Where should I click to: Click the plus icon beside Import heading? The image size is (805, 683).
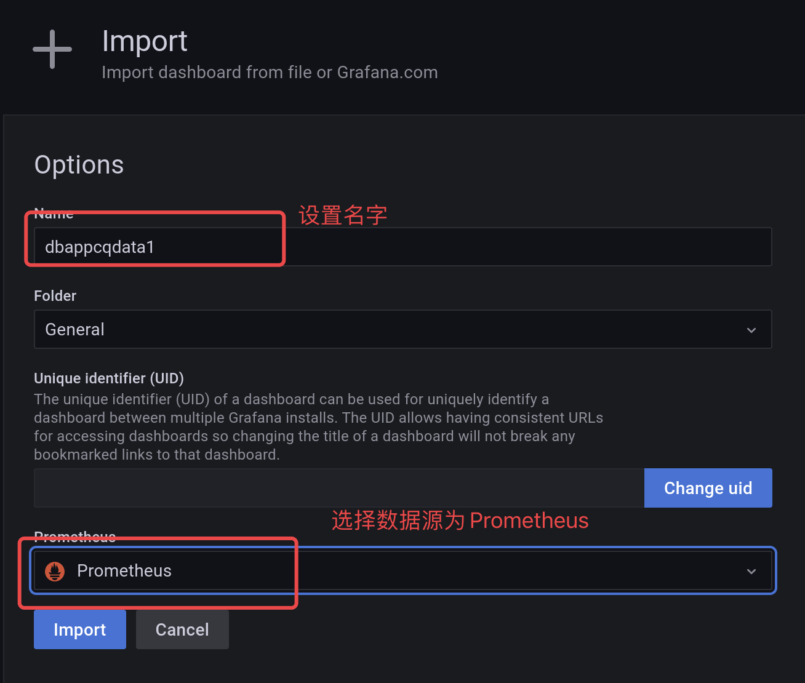52,49
